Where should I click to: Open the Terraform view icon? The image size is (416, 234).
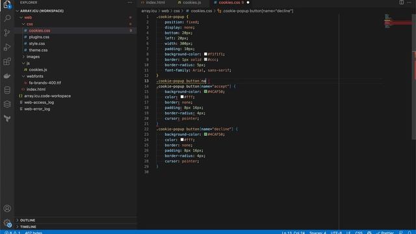(7, 118)
